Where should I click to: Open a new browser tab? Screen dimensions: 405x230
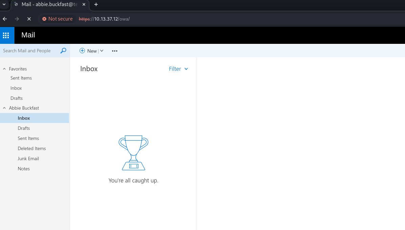point(96,4)
